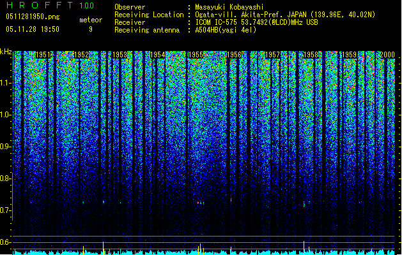The image size is (402, 255).
Task: Click the Receiving antenna label
Action: click(147, 30)
